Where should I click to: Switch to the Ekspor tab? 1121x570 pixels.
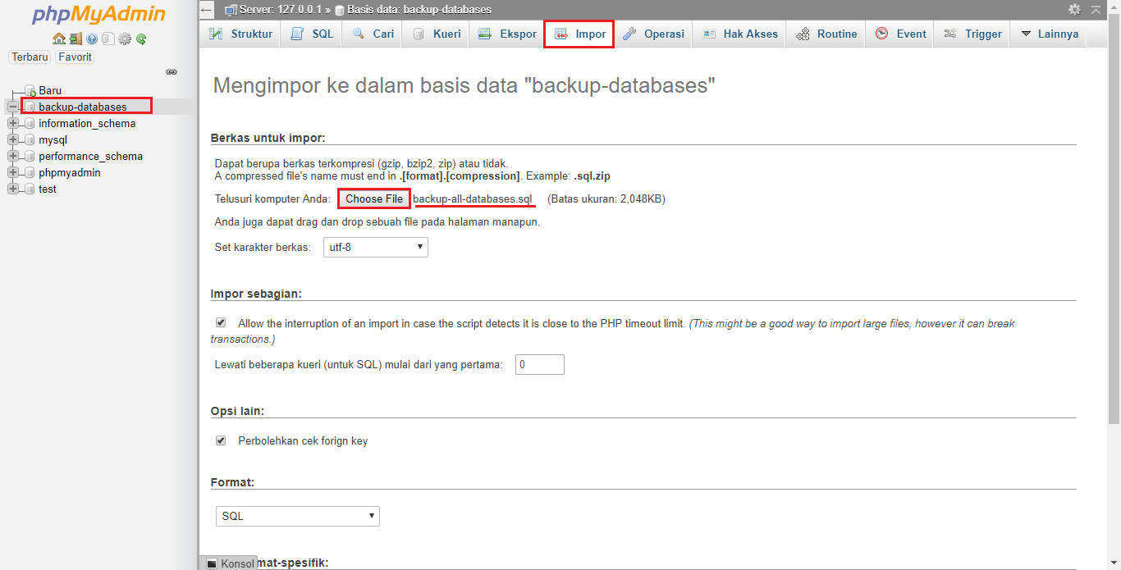tap(506, 34)
